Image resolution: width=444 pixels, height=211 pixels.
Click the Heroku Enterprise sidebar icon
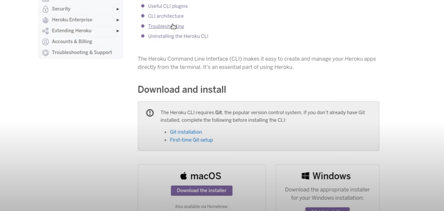tap(45, 20)
